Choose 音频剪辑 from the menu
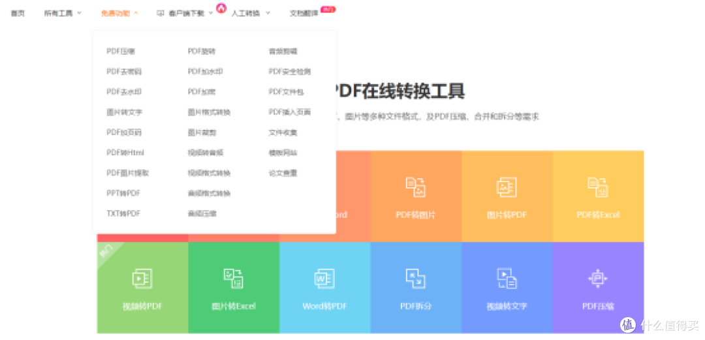The image size is (705, 340). [283, 52]
